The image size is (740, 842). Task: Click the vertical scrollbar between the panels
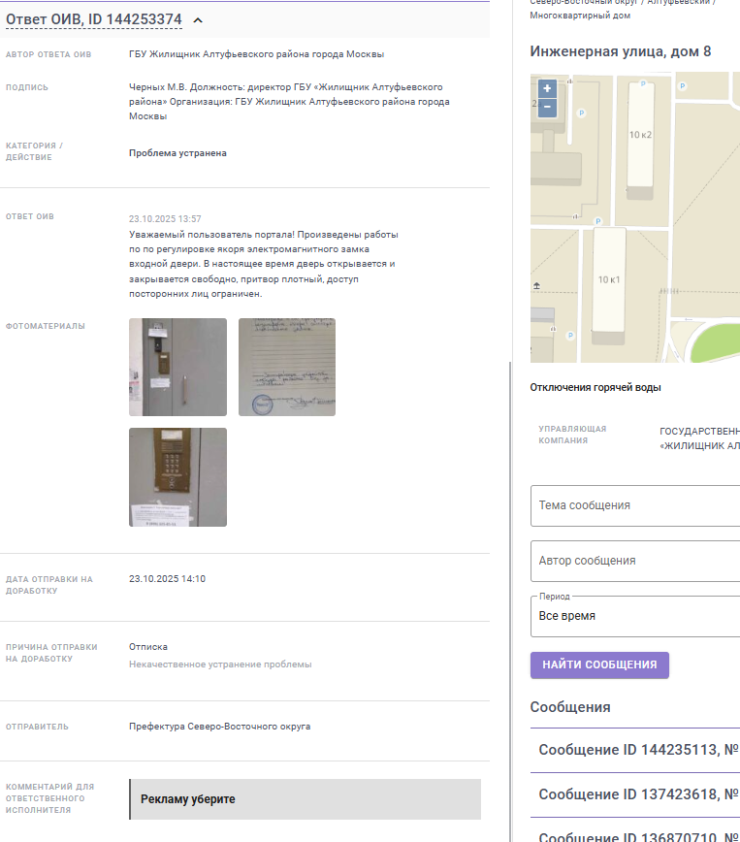click(x=509, y=601)
